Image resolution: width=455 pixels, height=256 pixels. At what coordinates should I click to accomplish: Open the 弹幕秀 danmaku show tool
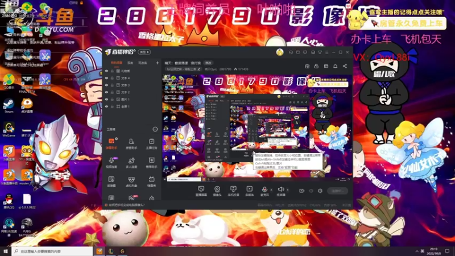151,181
